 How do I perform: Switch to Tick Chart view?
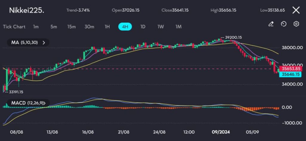tap(14, 27)
